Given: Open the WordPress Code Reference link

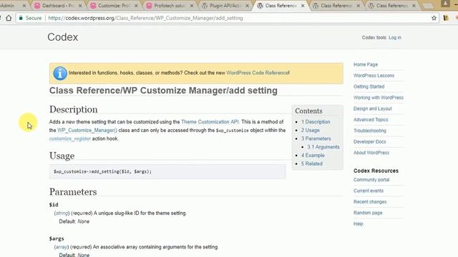Looking at the screenshot, I should [258, 73].
